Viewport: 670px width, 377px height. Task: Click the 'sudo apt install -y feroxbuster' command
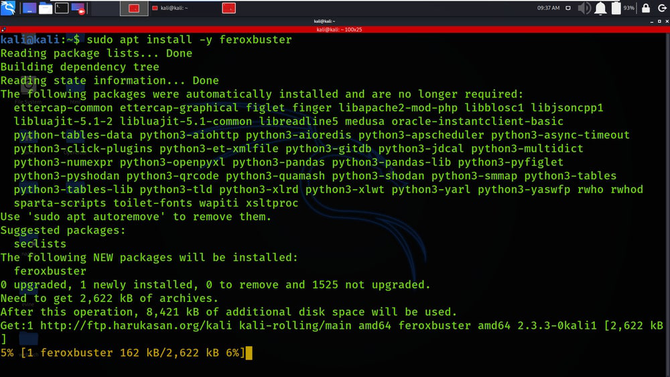click(x=190, y=40)
